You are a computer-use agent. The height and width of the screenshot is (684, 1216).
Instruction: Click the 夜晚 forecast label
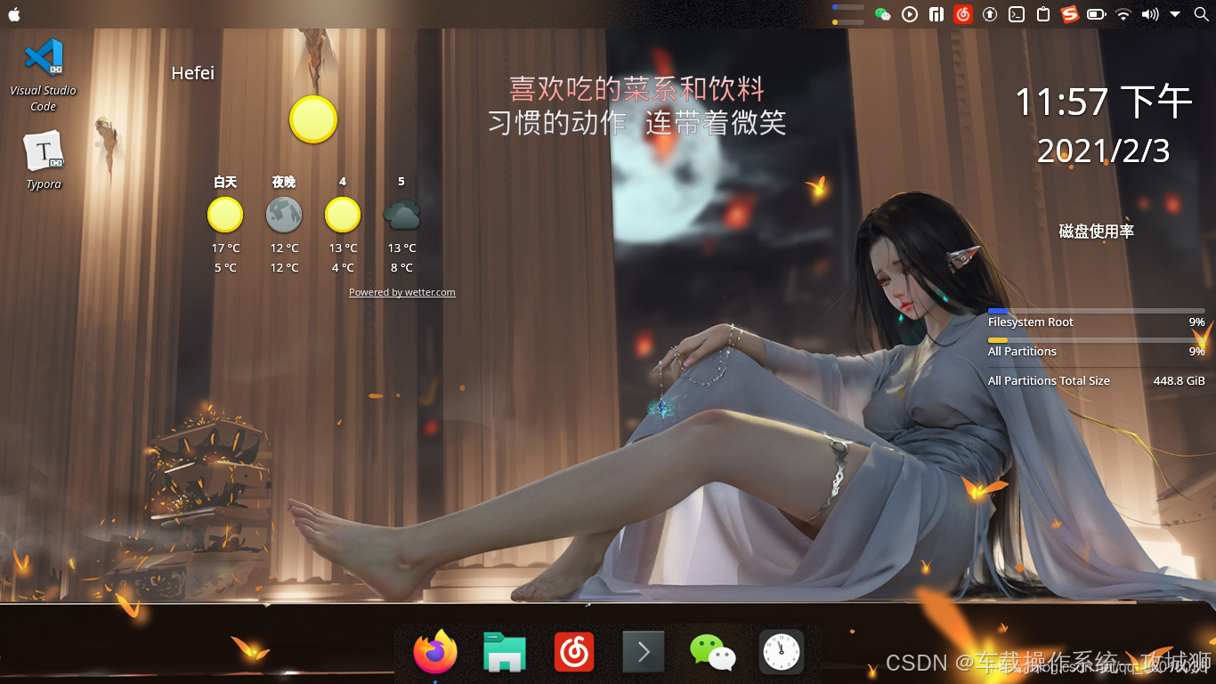click(x=284, y=182)
